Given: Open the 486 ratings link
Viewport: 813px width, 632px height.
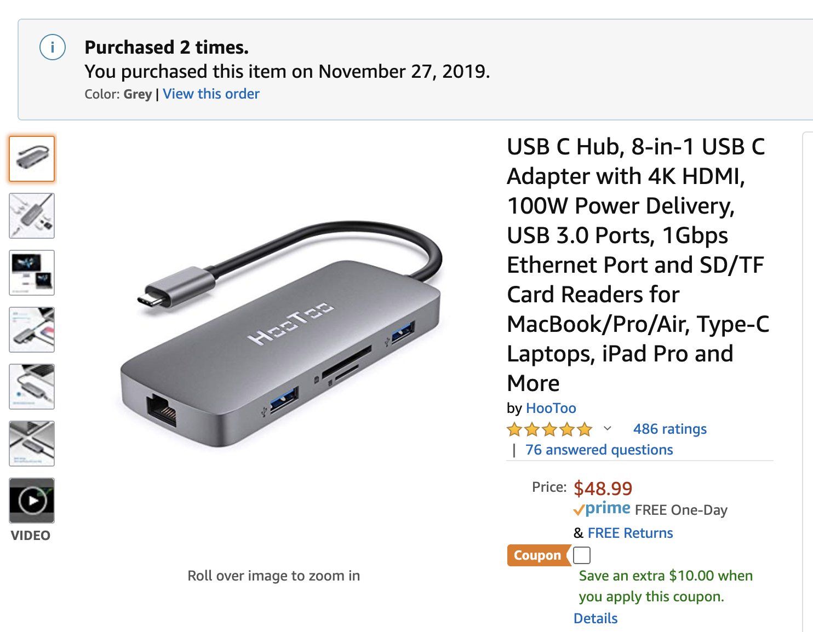Looking at the screenshot, I should [x=669, y=429].
